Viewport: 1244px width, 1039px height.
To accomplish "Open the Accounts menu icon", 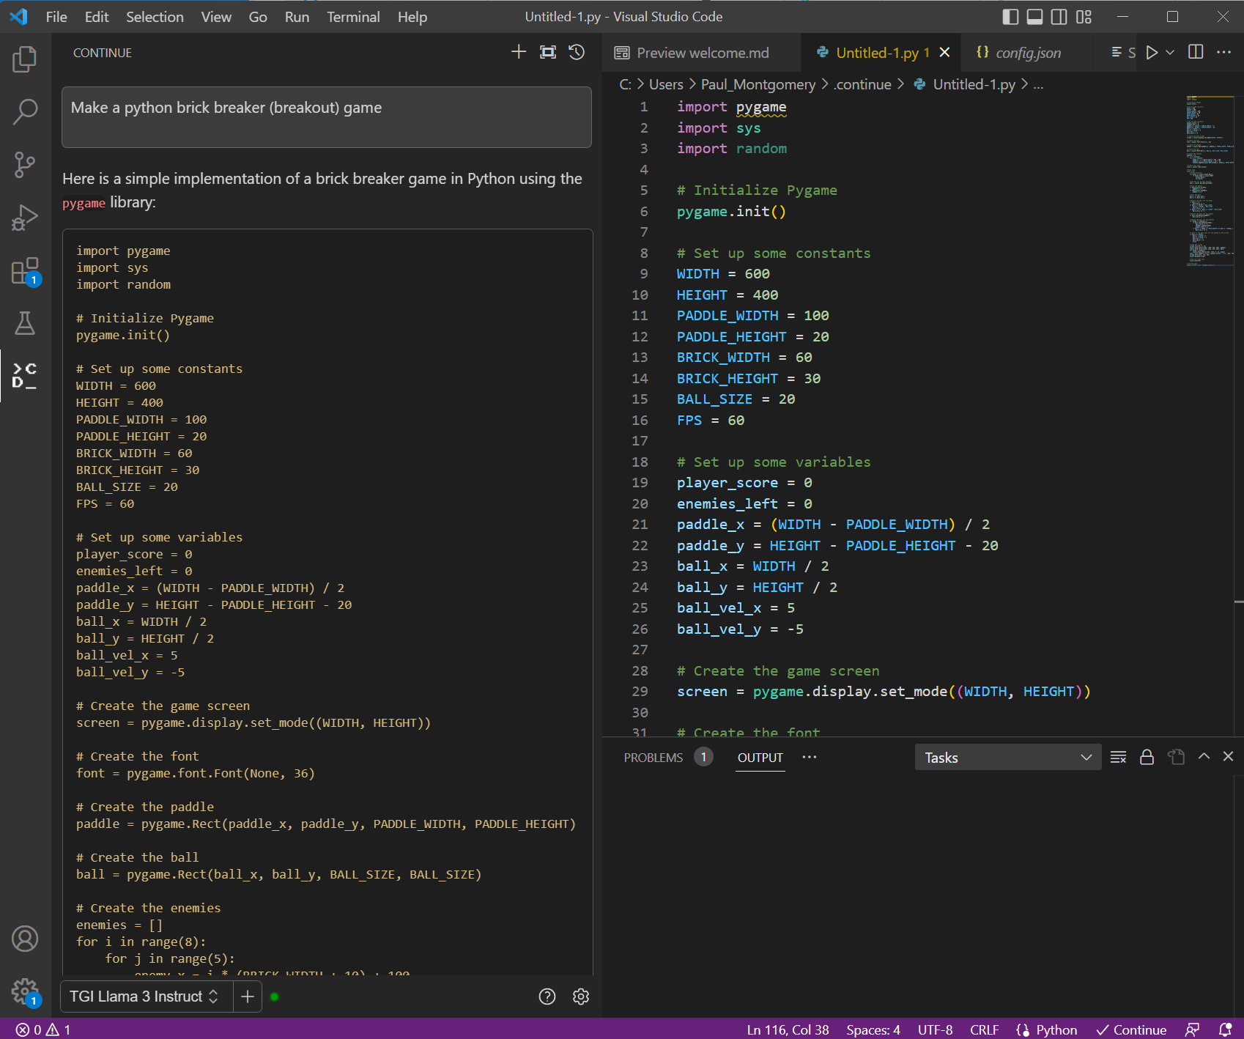I will (x=25, y=939).
